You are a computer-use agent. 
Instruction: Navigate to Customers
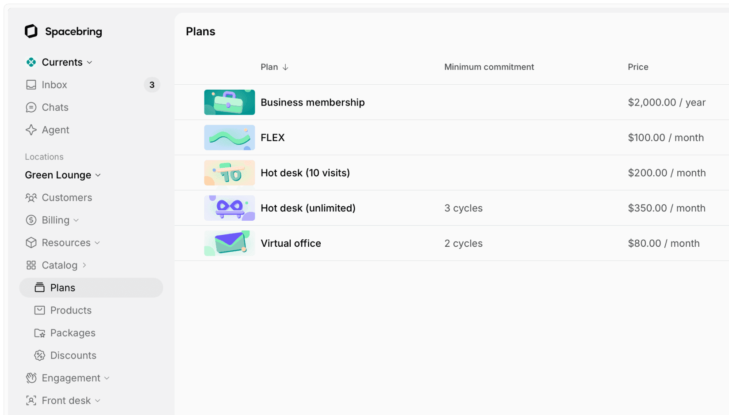[91, 197]
